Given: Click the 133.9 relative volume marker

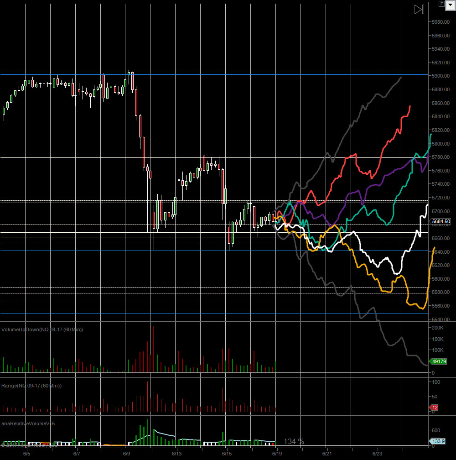Looking at the screenshot, I should 438,441.
